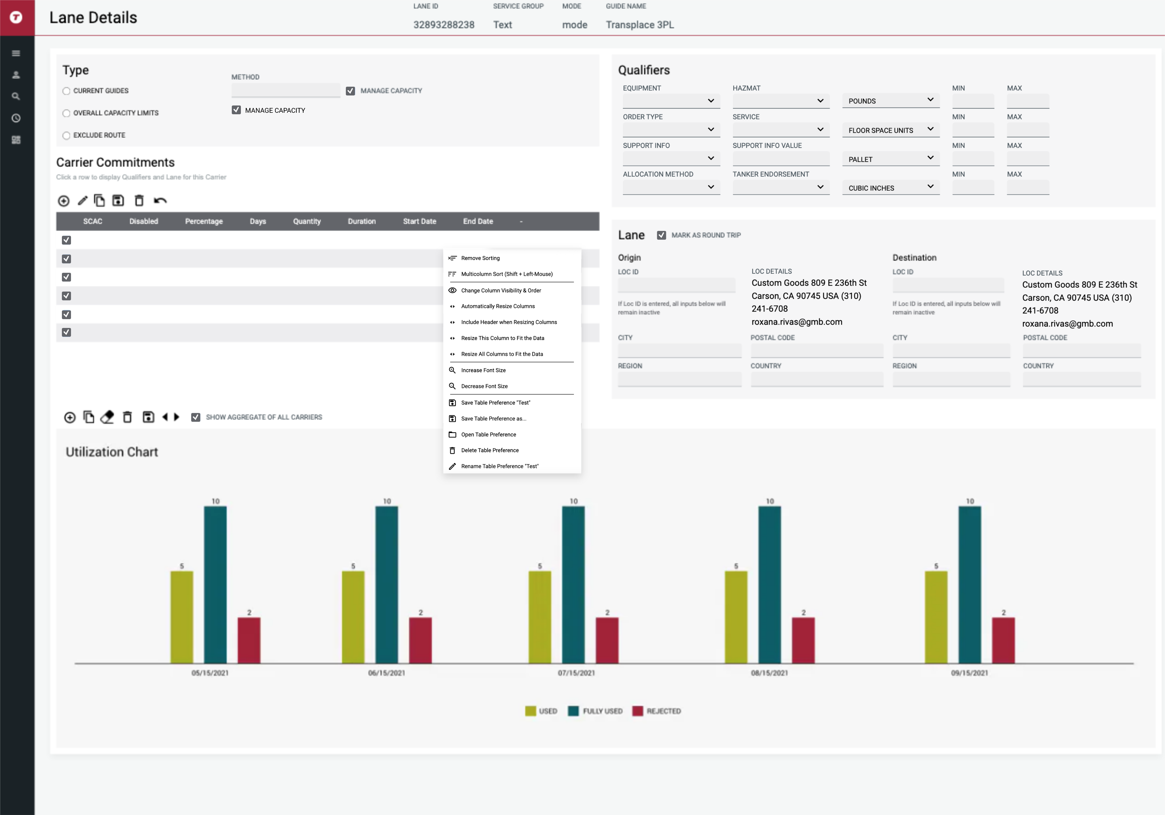Click the Method input field
Image resolution: width=1165 pixels, height=815 pixels.
click(x=286, y=91)
